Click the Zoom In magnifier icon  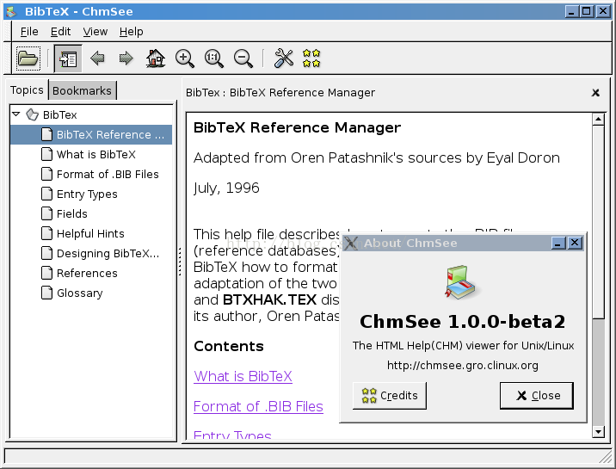185,59
